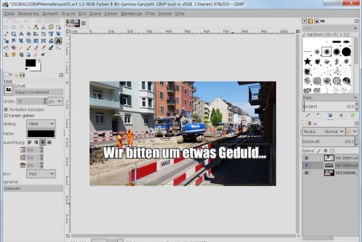Click the 'Aa' font selection button
362x242 pixels.
[x=9, y=90]
